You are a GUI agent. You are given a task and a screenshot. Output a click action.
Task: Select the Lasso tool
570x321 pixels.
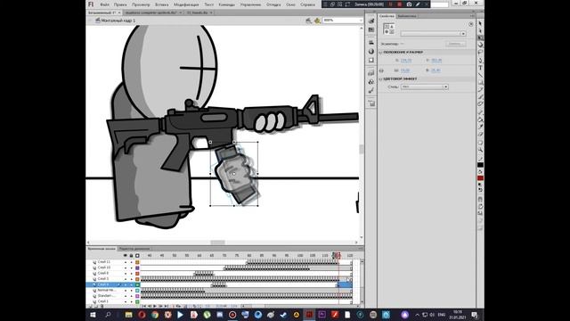480,53
